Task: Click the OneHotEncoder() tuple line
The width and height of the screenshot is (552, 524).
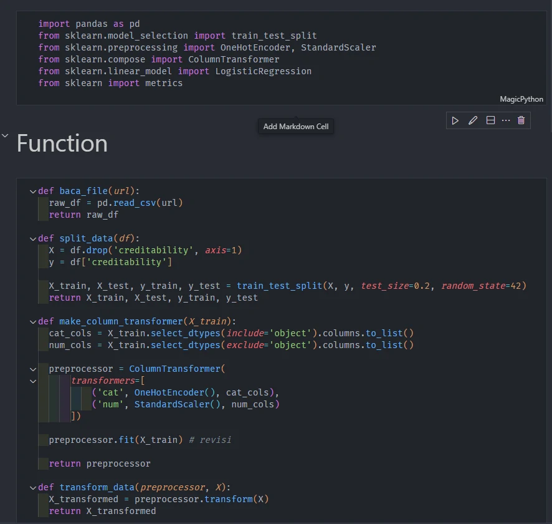Action: point(186,392)
